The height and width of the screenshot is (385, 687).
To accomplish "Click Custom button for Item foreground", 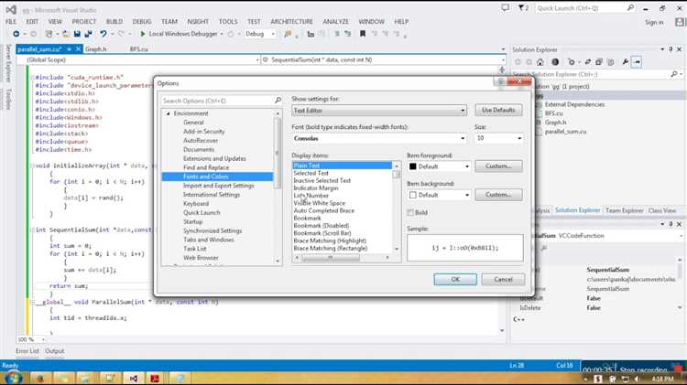I will coord(498,166).
